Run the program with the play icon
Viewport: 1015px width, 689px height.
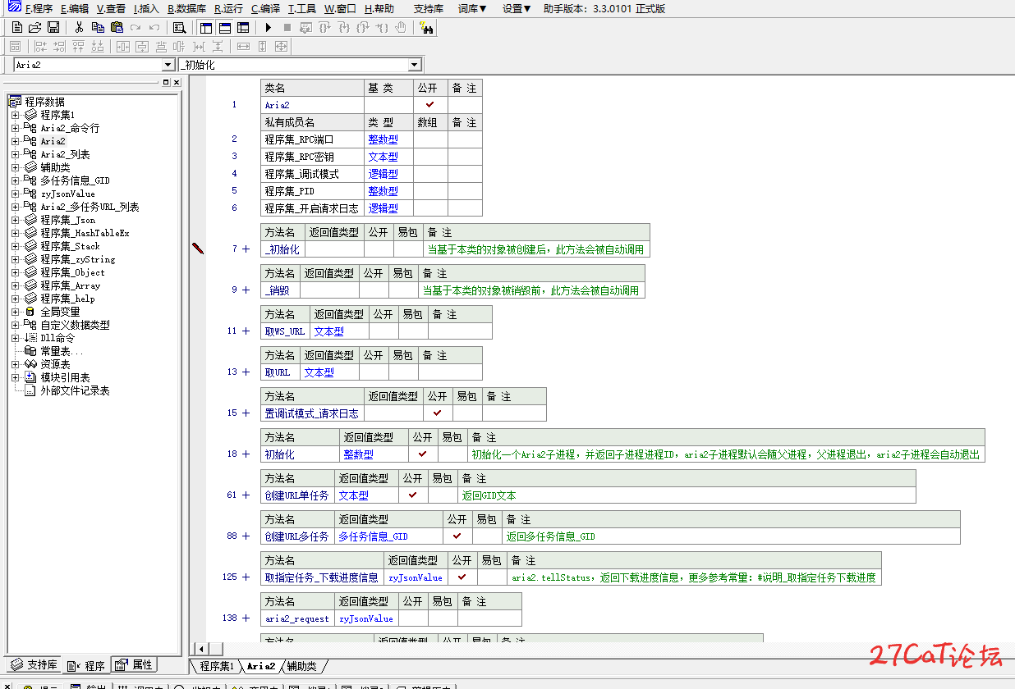click(268, 27)
